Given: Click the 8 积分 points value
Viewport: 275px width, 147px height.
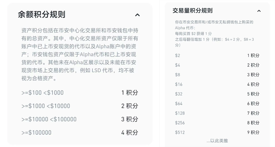Looking at the screenshot, I should point(253,123).
